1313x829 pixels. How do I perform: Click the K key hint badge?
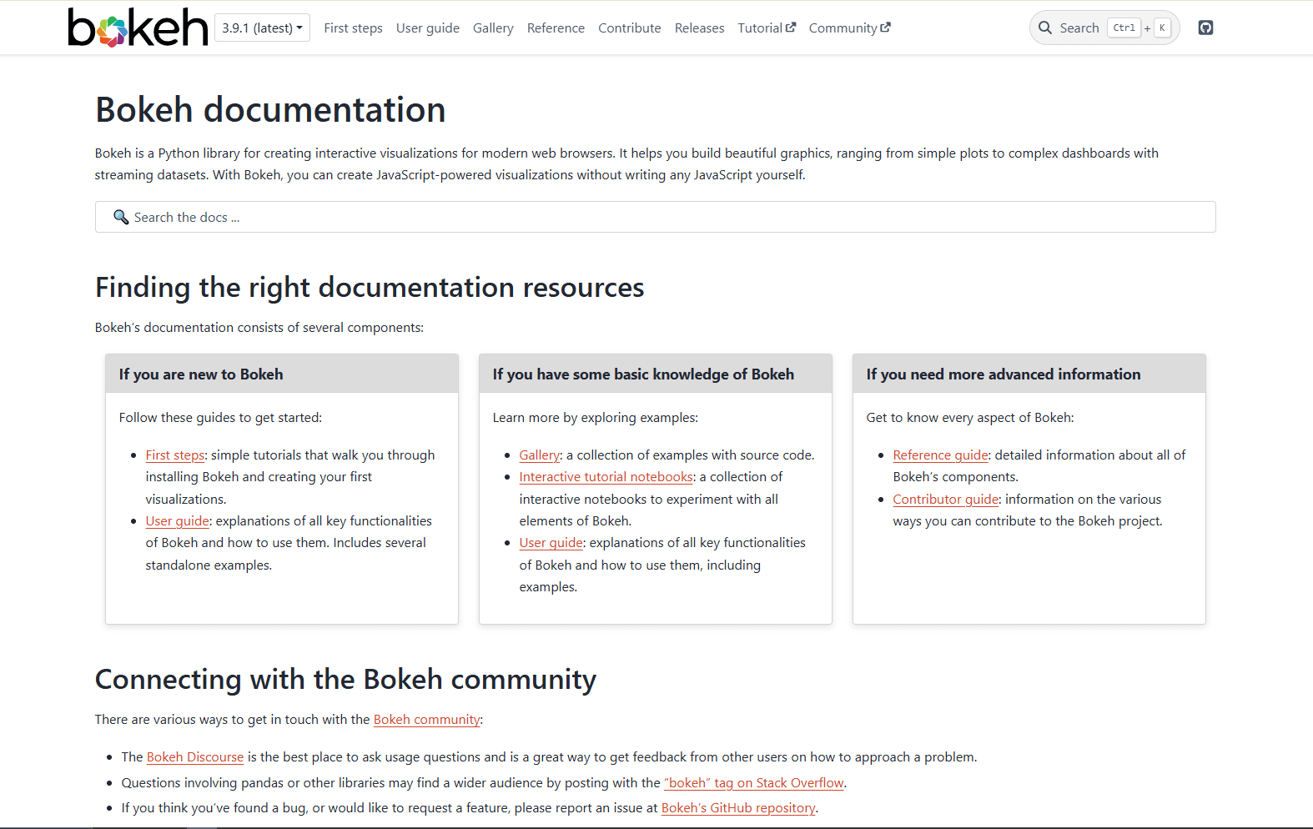pyautogui.click(x=1162, y=28)
